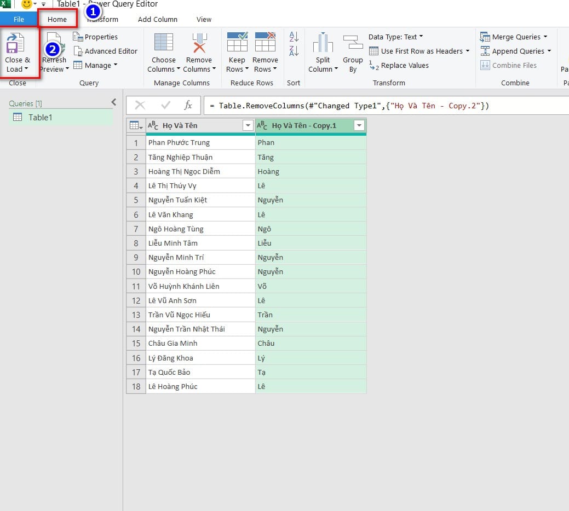Switch to the Add Column tab
569x511 pixels.
pos(158,19)
